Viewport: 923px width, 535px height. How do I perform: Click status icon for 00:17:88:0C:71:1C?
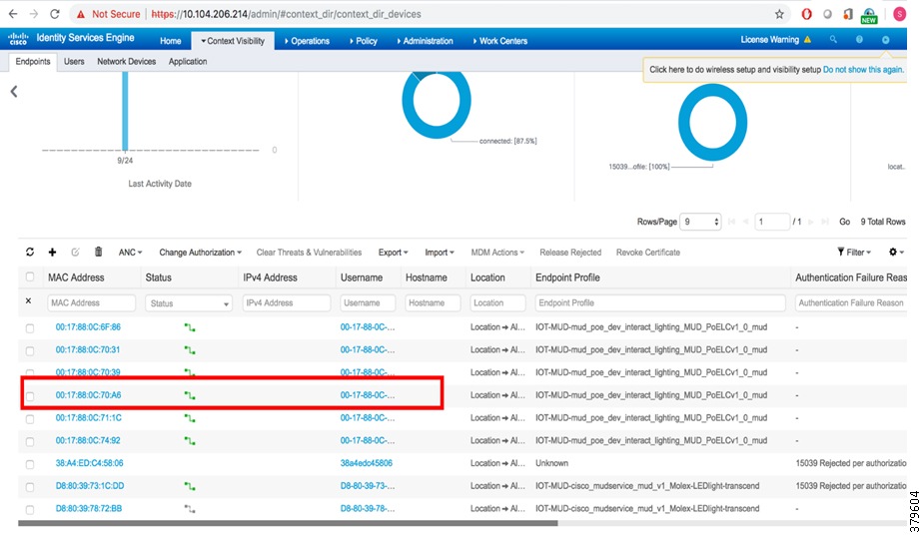tap(190, 418)
